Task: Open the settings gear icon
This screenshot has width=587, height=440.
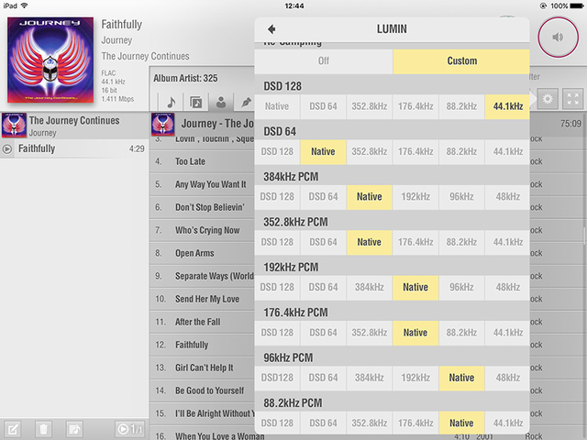Action: [548, 99]
